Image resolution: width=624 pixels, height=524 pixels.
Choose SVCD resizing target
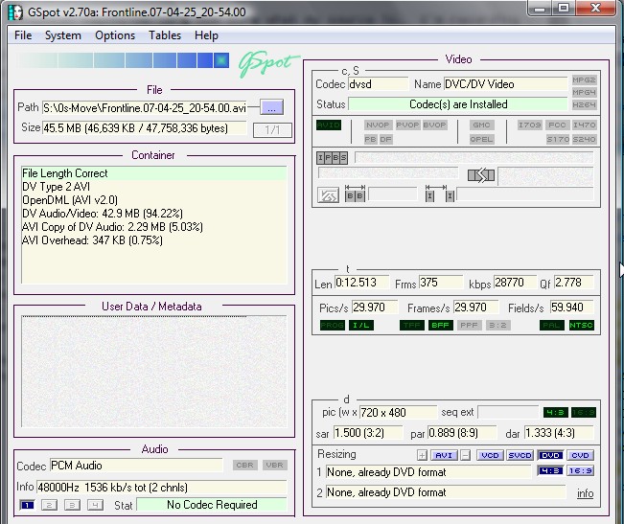coord(520,455)
